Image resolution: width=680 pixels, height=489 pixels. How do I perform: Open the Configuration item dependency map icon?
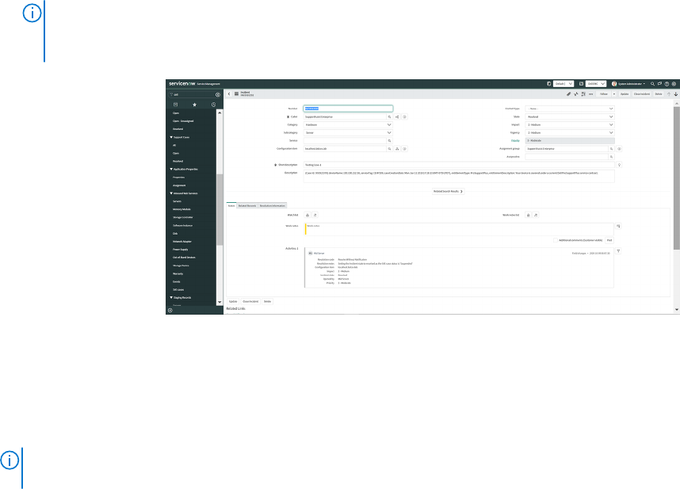pyautogui.click(x=397, y=149)
